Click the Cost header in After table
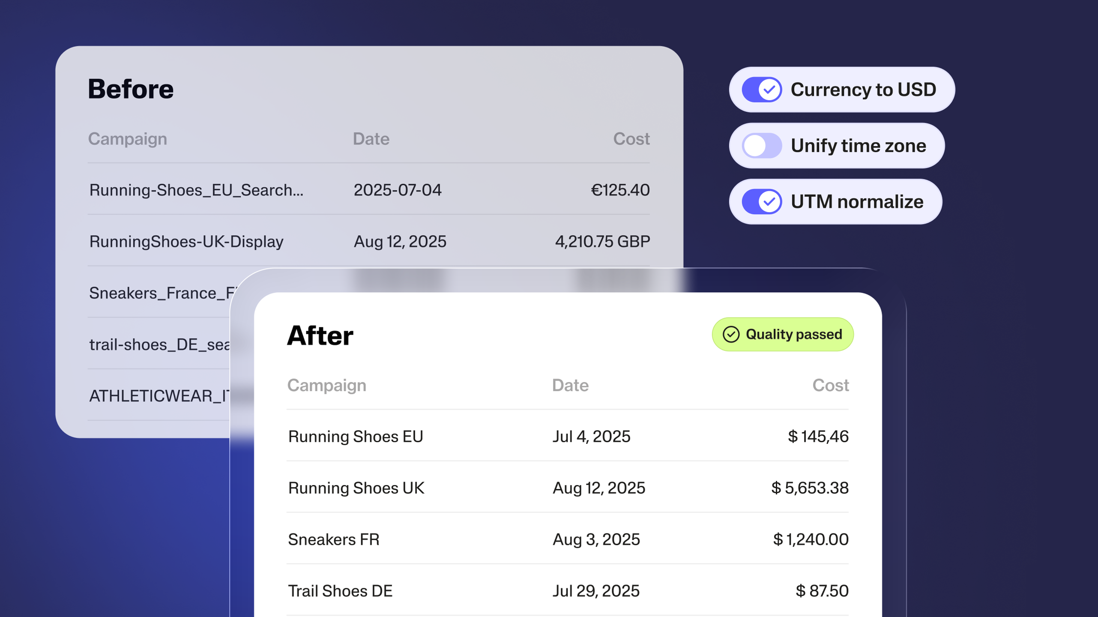The image size is (1098, 617). click(x=830, y=385)
